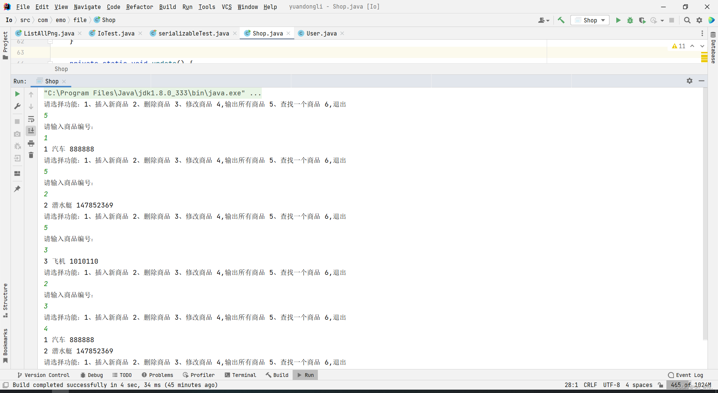Change CRLF line separator in status bar

click(590, 385)
